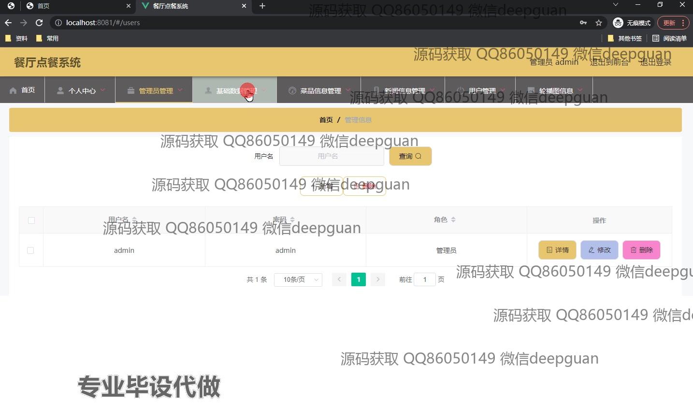Delete admin with pink 删除 button

(x=641, y=250)
